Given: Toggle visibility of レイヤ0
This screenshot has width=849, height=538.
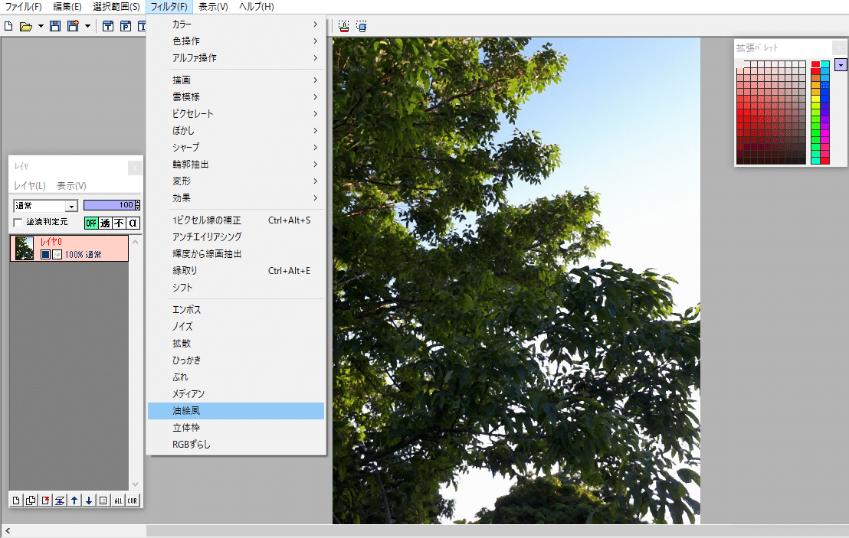Looking at the screenshot, I should click(x=45, y=253).
